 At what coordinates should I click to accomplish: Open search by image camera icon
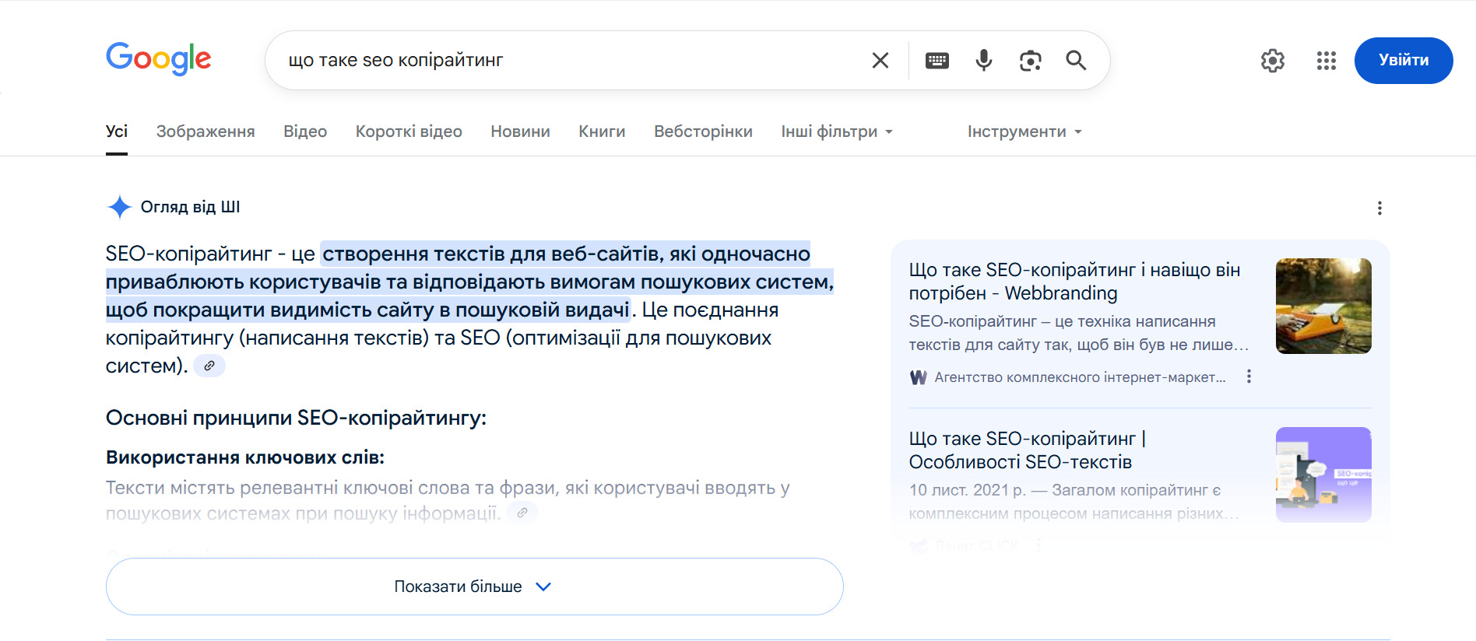point(1031,60)
